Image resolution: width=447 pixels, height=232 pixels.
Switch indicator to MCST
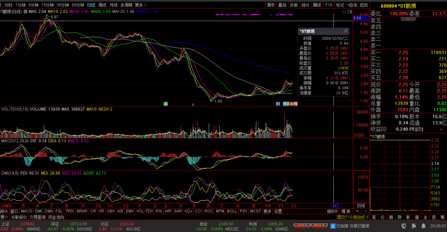[255, 211]
